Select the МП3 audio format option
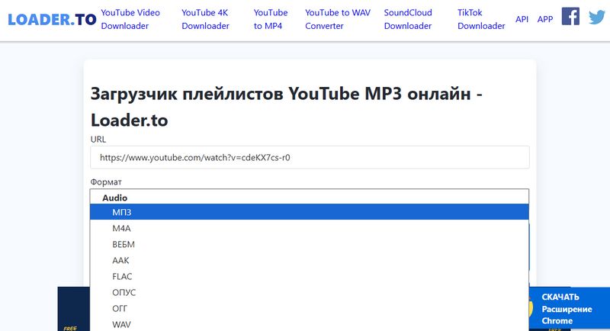This screenshot has width=610, height=331. 310,212
